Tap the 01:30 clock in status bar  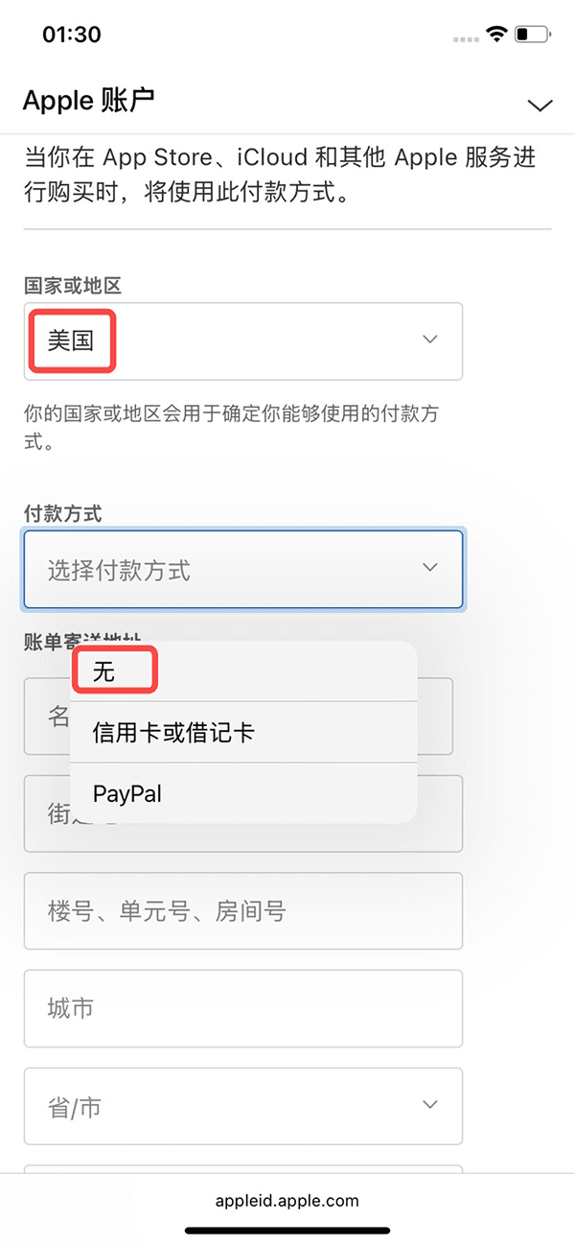[x=72, y=35]
